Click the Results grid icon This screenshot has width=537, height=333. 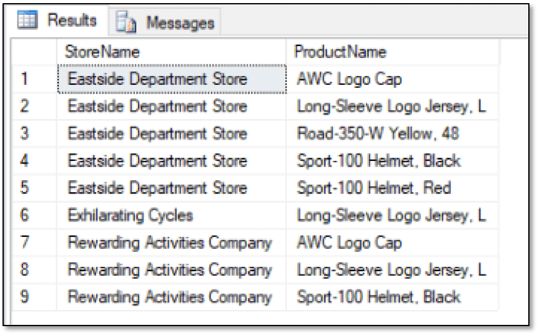tap(27, 19)
